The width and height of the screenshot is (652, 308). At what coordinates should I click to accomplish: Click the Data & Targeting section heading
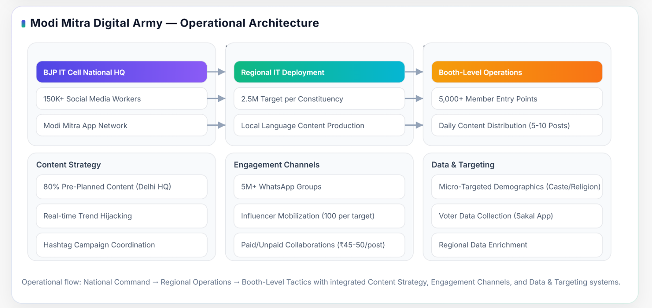click(462, 165)
